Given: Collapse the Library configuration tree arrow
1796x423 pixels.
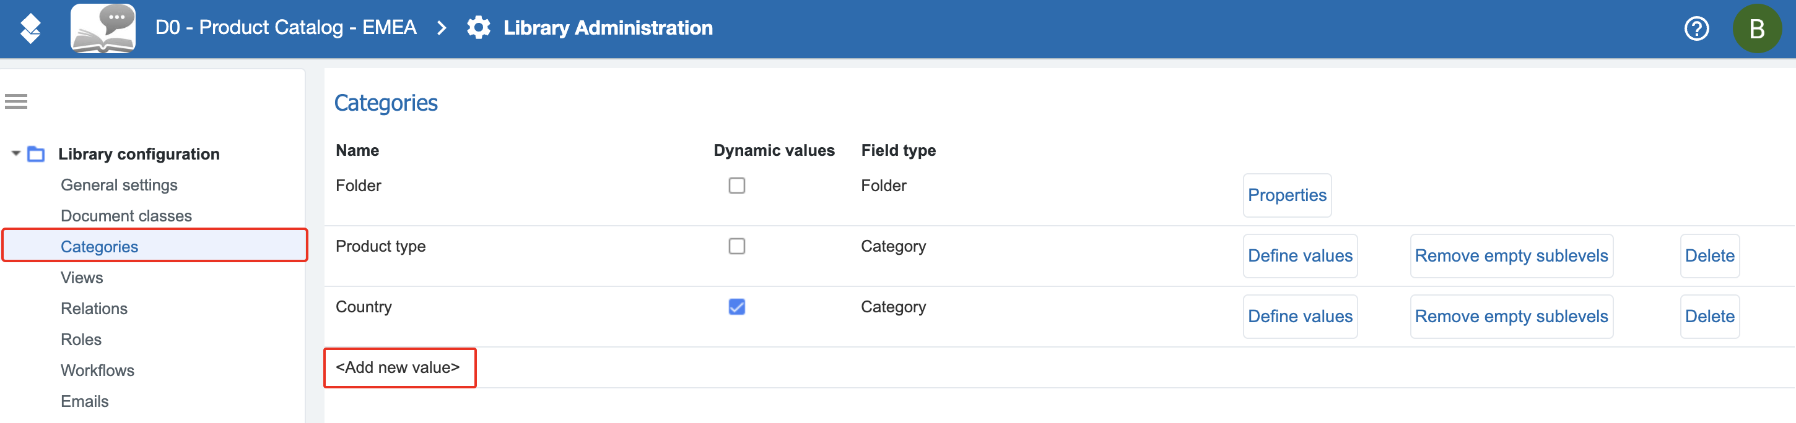Looking at the screenshot, I should coord(15,153).
